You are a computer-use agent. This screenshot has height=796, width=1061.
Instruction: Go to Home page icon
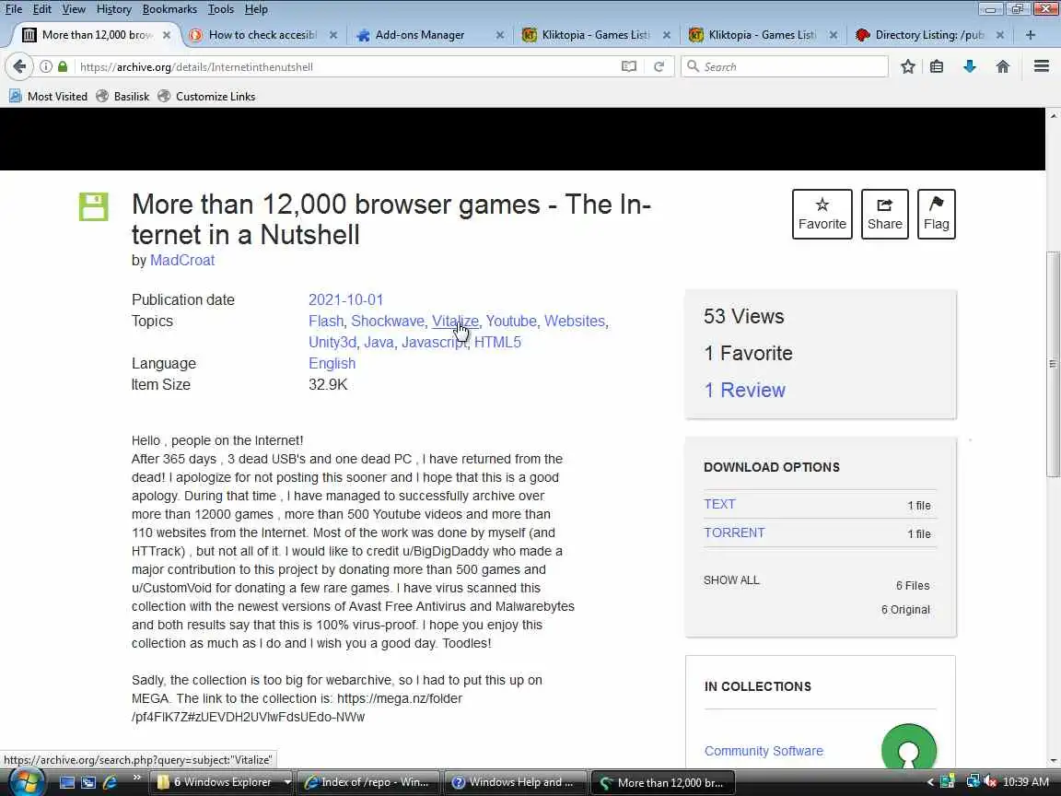click(1003, 66)
